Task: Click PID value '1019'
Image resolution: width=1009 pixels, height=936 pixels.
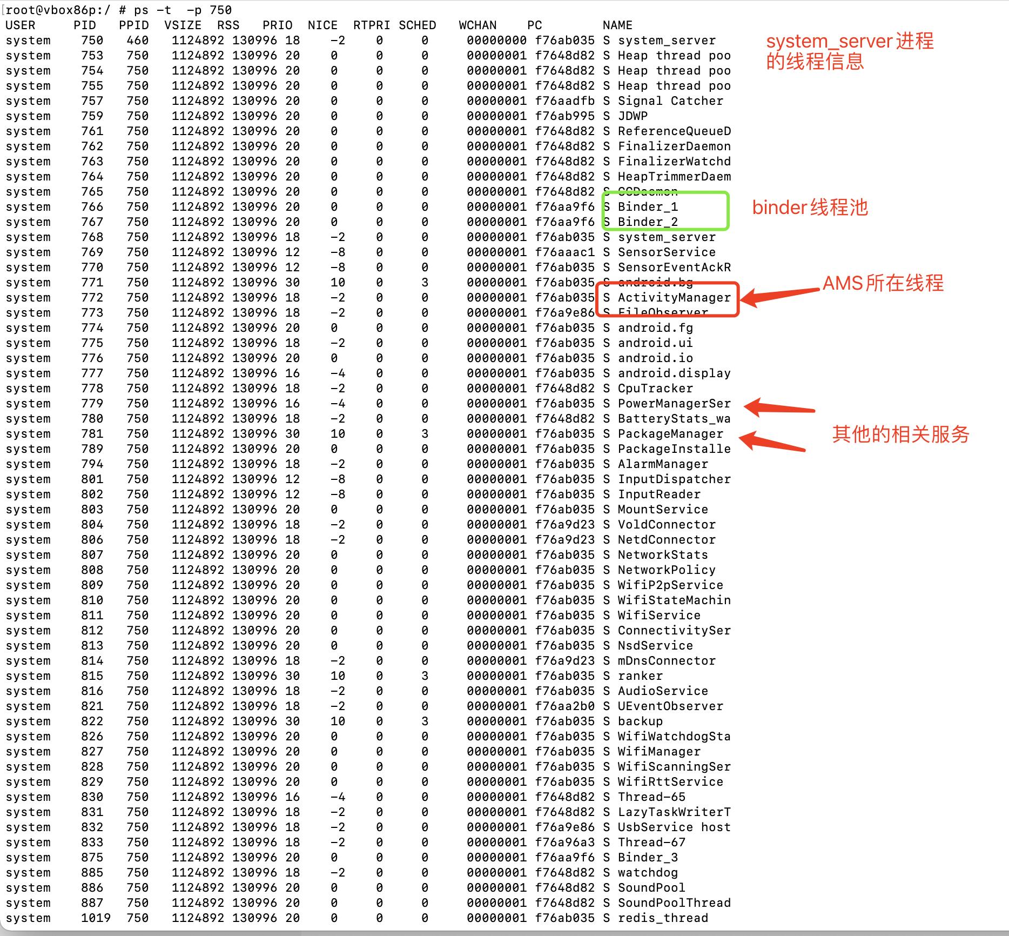Action: tap(96, 918)
